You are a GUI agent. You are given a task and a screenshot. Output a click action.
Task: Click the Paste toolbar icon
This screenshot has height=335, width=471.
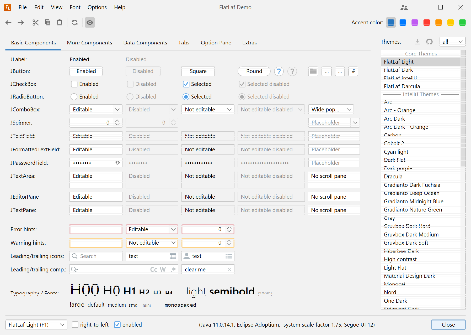click(x=59, y=23)
